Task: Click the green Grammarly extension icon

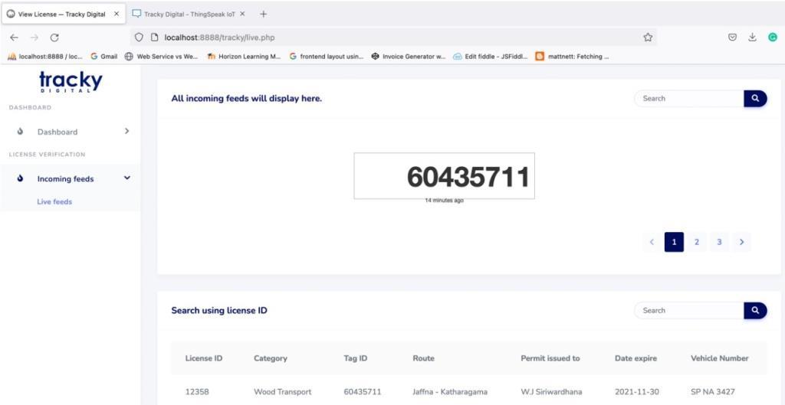Action: pos(773,38)
